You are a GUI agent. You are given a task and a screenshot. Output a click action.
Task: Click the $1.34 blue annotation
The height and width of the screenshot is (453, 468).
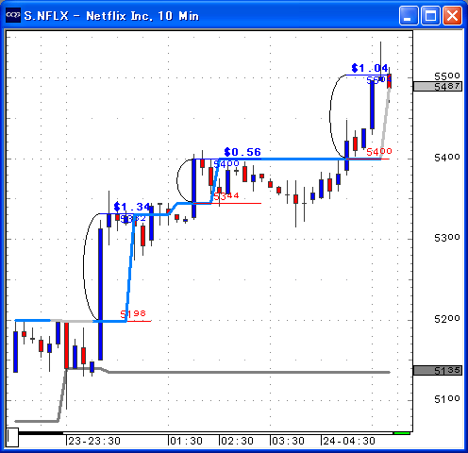point(132,207)
